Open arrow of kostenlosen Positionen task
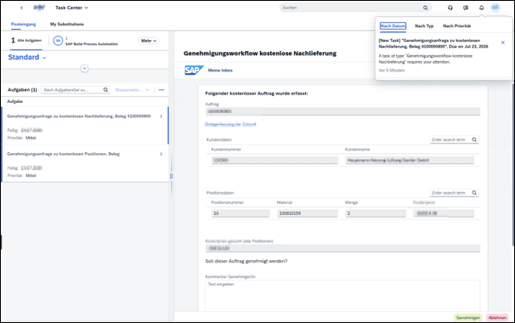Screen dimensions: 515x323 click(161, 154)
